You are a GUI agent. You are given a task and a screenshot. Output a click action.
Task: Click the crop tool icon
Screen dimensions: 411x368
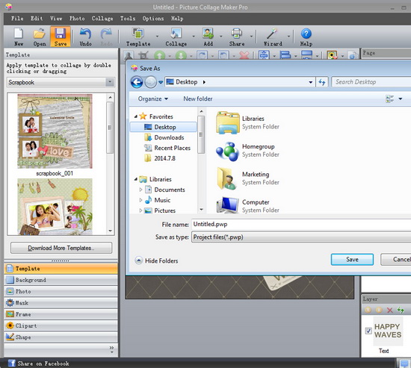[x=143, y=55]
